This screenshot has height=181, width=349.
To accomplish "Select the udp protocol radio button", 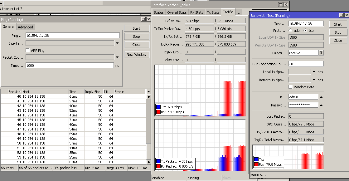I will coord(290,31).
